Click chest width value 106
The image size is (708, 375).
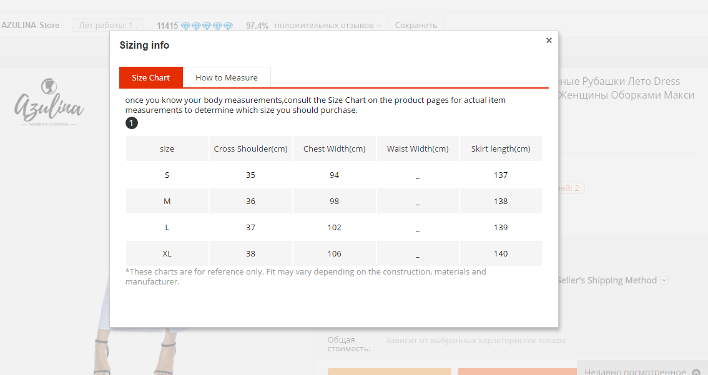click(x=335, y=253)
